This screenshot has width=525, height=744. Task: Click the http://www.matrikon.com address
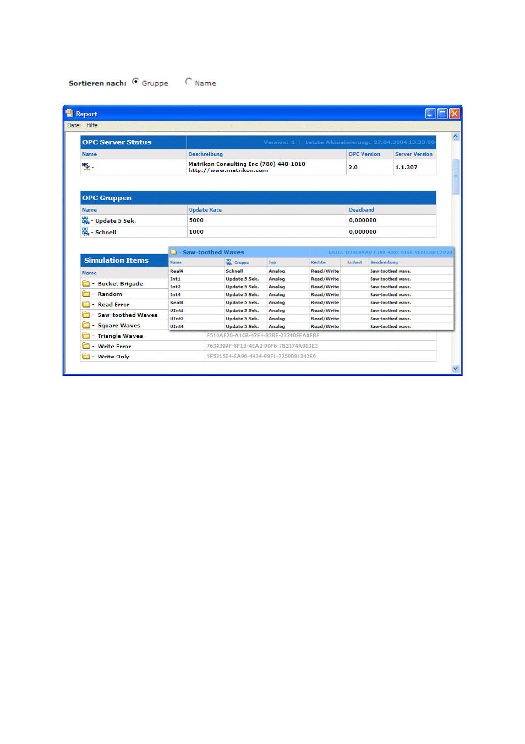(x=228, y=170)
